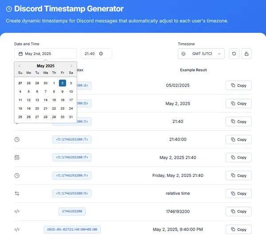
Task: Click calendar-clock icon in May 2, 2025 21:40 row
Action: pyautogui.click(x=17, y=157)
